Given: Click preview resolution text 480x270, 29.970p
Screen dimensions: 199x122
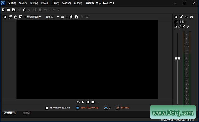Looking at the screenshot, I should click(x=90, y=108).
